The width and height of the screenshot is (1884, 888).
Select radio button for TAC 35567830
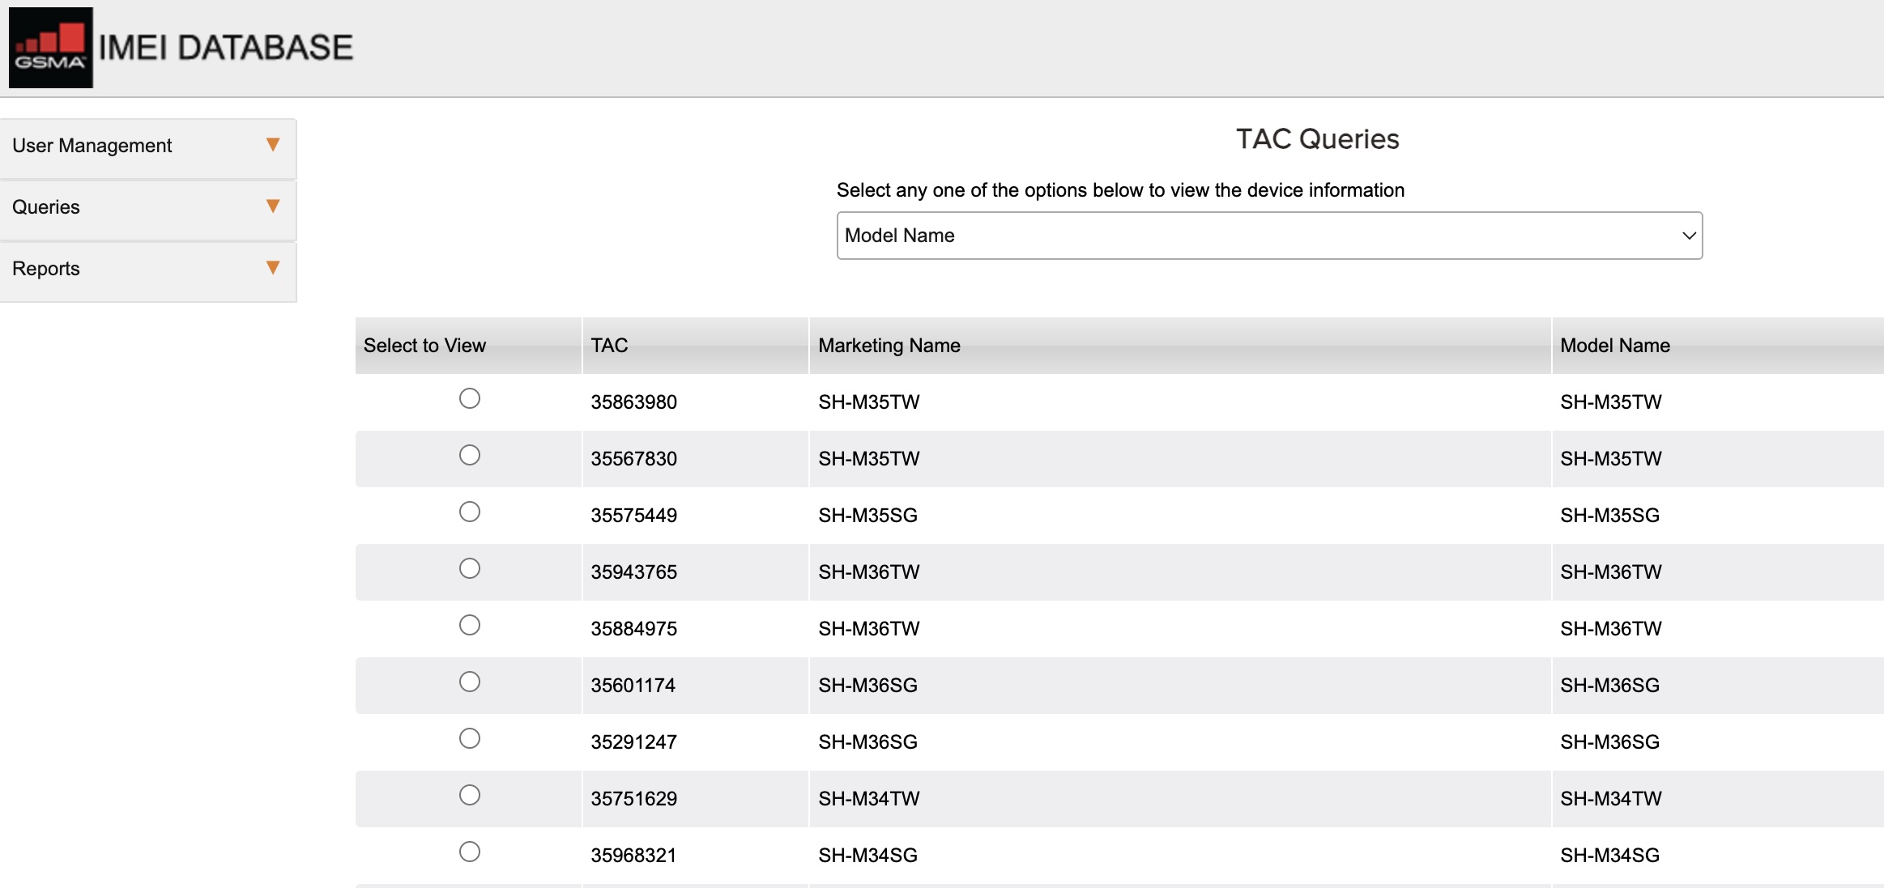pos(470,455)
